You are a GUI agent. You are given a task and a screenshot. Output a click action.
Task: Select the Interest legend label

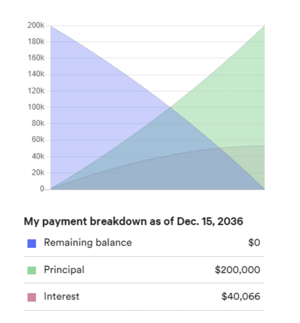(62, 297)
